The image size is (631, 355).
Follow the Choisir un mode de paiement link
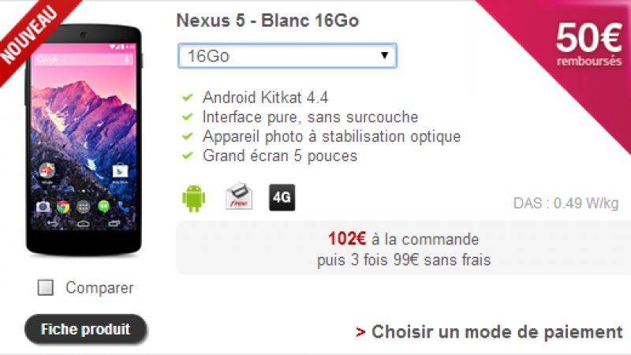point(489,331)
